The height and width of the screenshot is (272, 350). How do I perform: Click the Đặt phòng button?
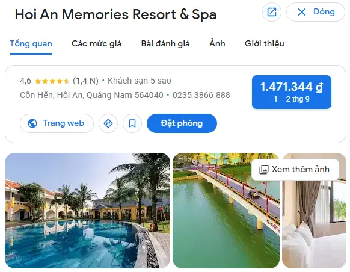click(182, 123)
